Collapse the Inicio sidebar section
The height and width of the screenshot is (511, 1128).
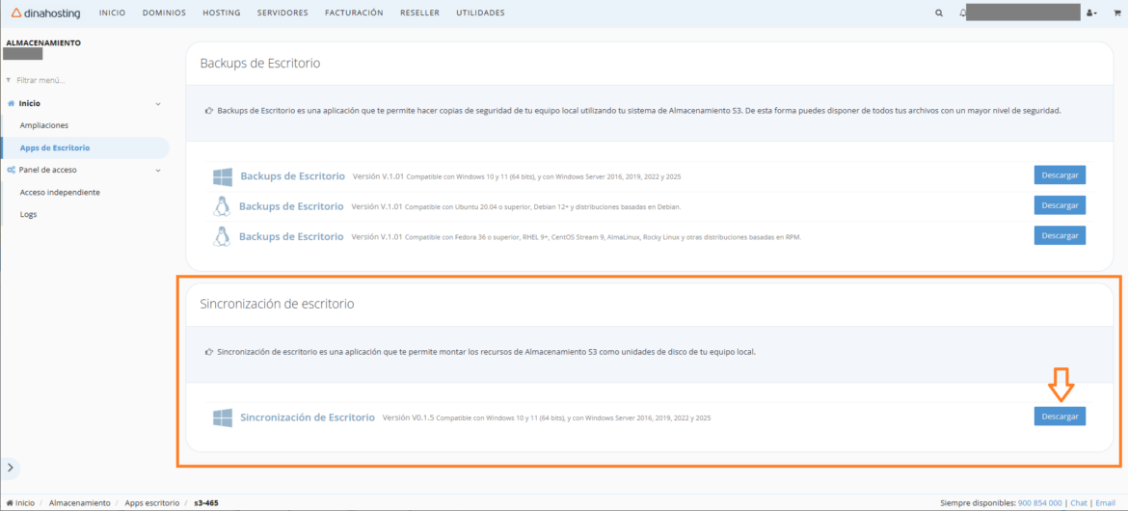click(x=158, y=103)
